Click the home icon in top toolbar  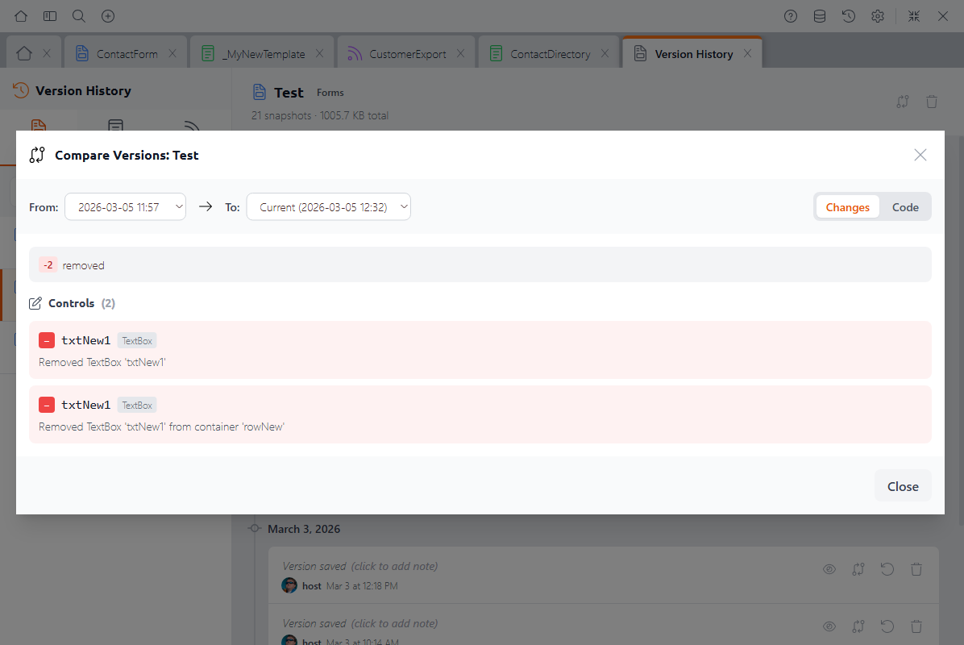[x=21, y=16]
